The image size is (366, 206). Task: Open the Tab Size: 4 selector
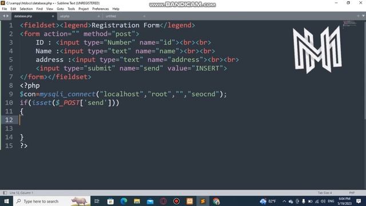tap(325, 193)
